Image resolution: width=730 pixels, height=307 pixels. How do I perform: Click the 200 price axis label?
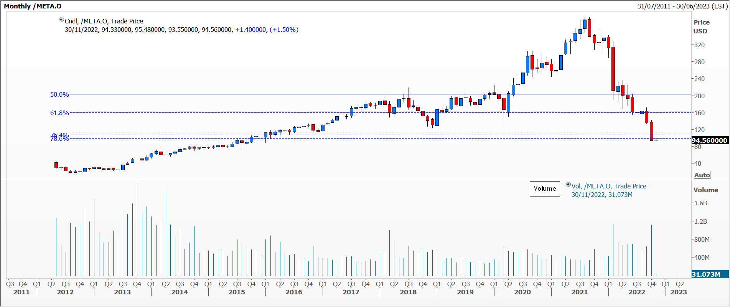(700, 96)
